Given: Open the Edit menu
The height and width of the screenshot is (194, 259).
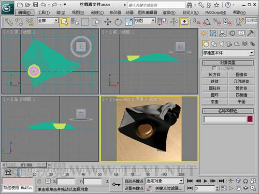Looking at the screenshot, I should pyautogui.click(x=24, y=12).
